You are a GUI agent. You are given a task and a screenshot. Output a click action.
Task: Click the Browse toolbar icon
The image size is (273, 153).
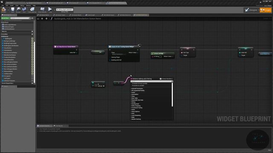click(18, 10)
